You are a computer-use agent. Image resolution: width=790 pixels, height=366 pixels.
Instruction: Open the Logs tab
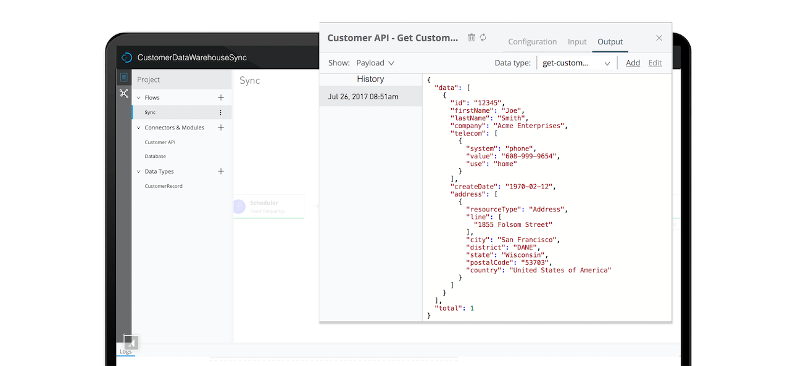click(126, 351)
